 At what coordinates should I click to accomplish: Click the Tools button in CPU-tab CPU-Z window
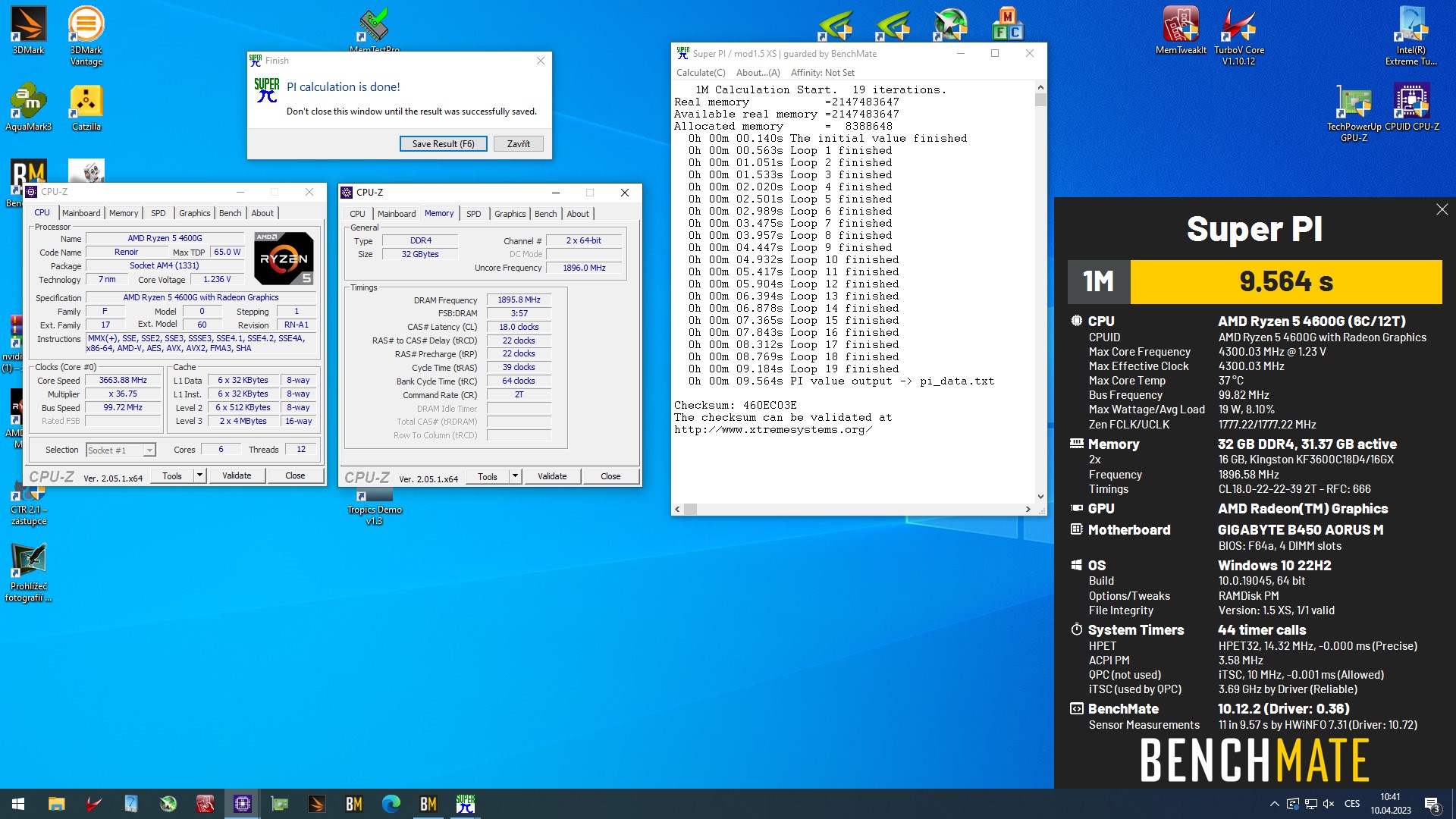coord(172,475)
